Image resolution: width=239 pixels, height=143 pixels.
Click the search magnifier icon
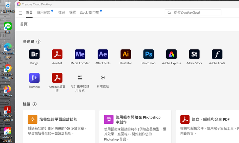pyautogui.click(x=169, y=13)
